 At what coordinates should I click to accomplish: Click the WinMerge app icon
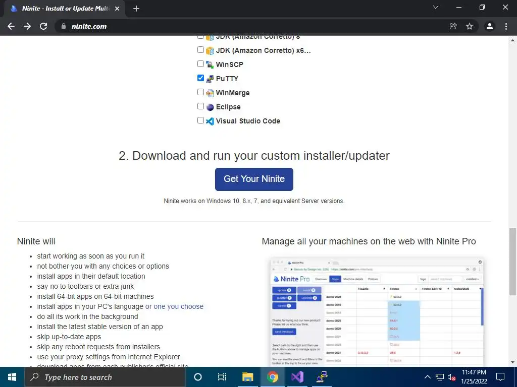click(x=210, y=93)
